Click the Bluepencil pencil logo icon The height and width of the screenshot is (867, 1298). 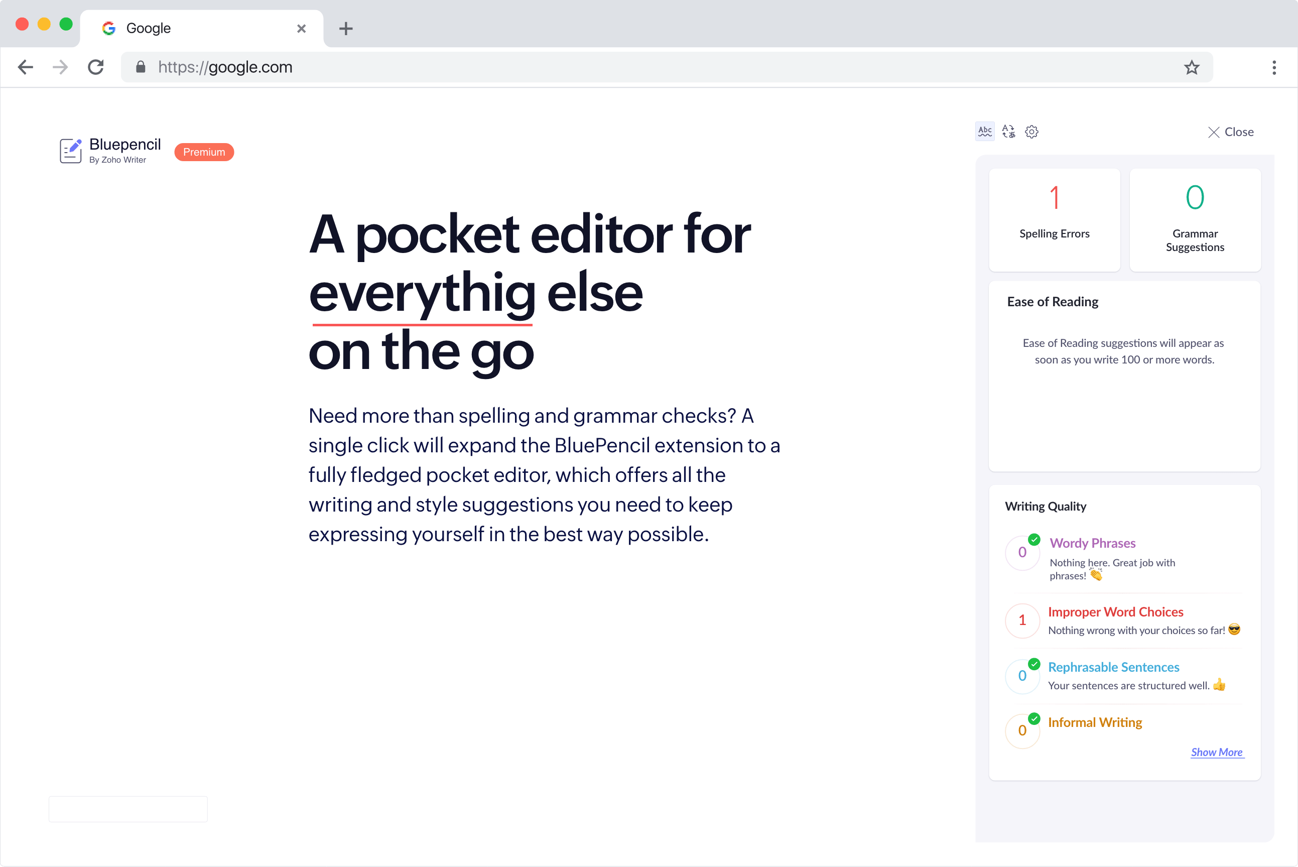(70, 151)
